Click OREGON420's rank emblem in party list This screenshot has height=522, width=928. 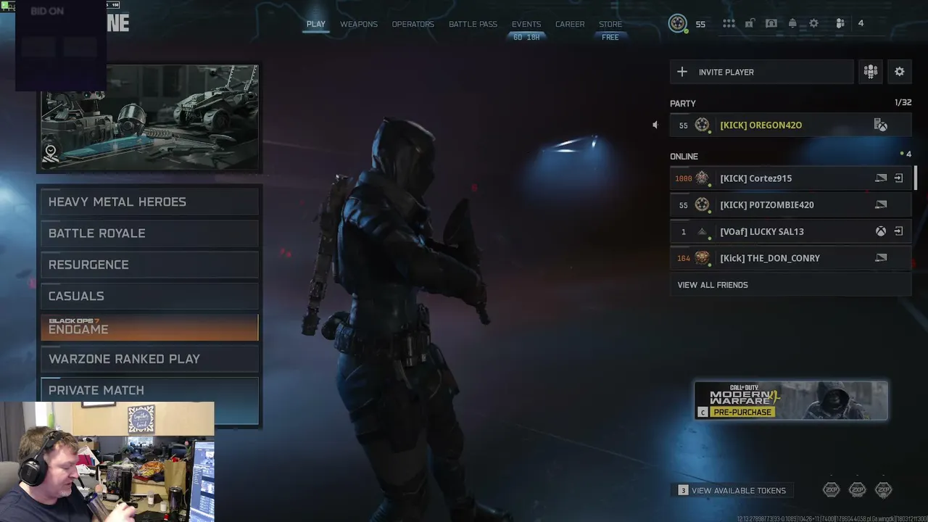coord(702,125)
